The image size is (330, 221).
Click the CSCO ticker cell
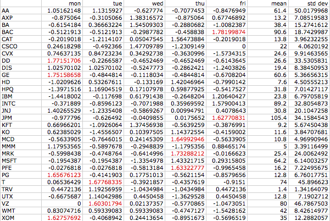21,46
